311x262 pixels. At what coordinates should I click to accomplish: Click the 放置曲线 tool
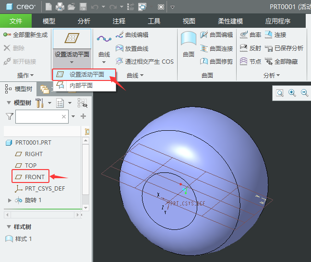click(132, 48)
